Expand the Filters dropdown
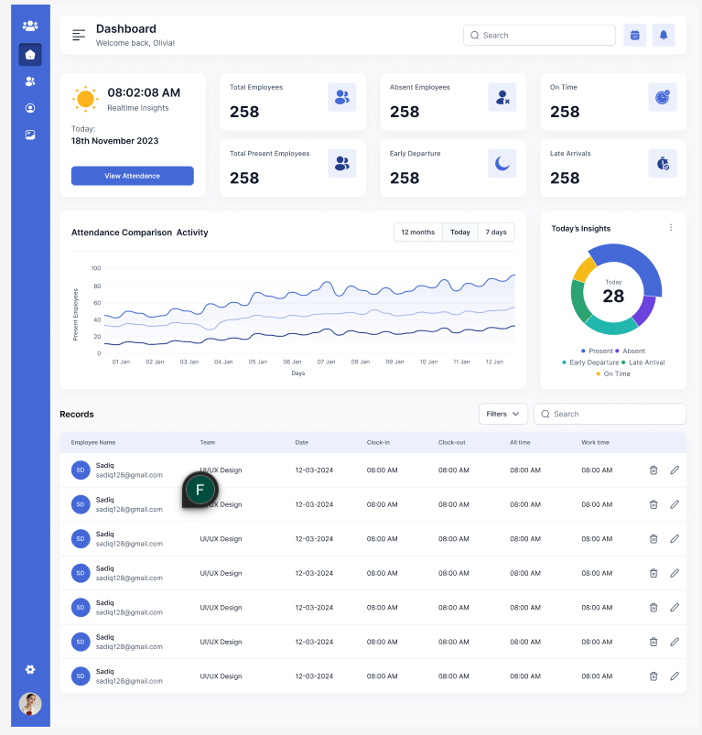 [x=503, y=414]
